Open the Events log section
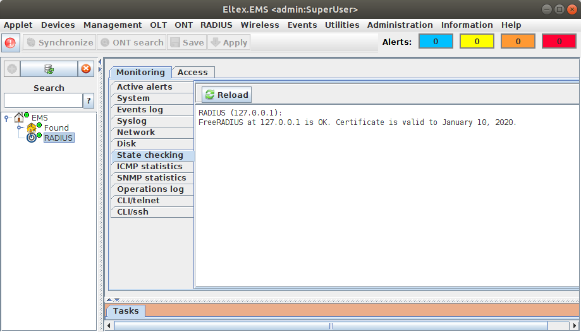 click(152, 110)
